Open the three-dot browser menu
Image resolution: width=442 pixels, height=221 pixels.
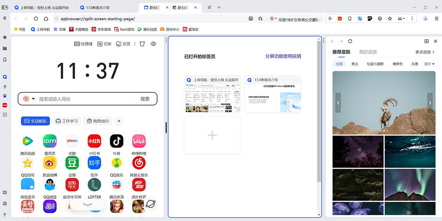[x=412, y=18]
